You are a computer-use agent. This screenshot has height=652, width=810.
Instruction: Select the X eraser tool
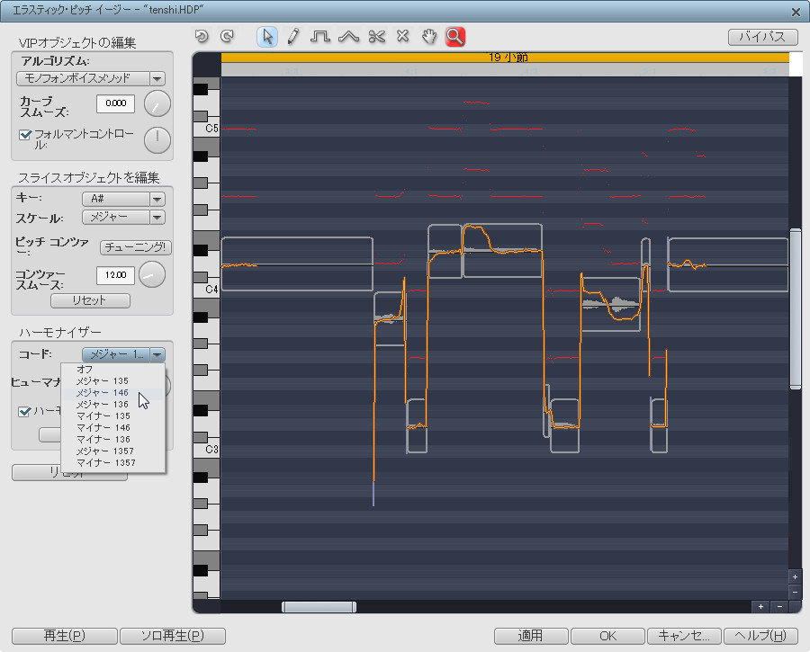pyautogui.click(x=403, y=36)
